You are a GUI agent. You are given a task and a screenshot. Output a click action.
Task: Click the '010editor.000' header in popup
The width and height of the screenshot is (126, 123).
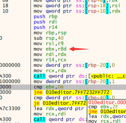tap(107, 102)
